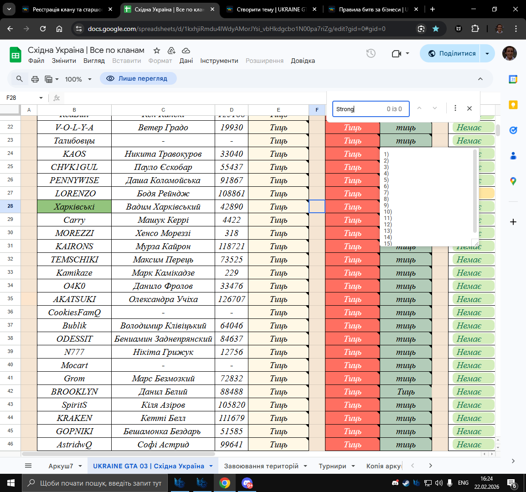
Task: Close the find in sheet box
Action: point(469,108)
